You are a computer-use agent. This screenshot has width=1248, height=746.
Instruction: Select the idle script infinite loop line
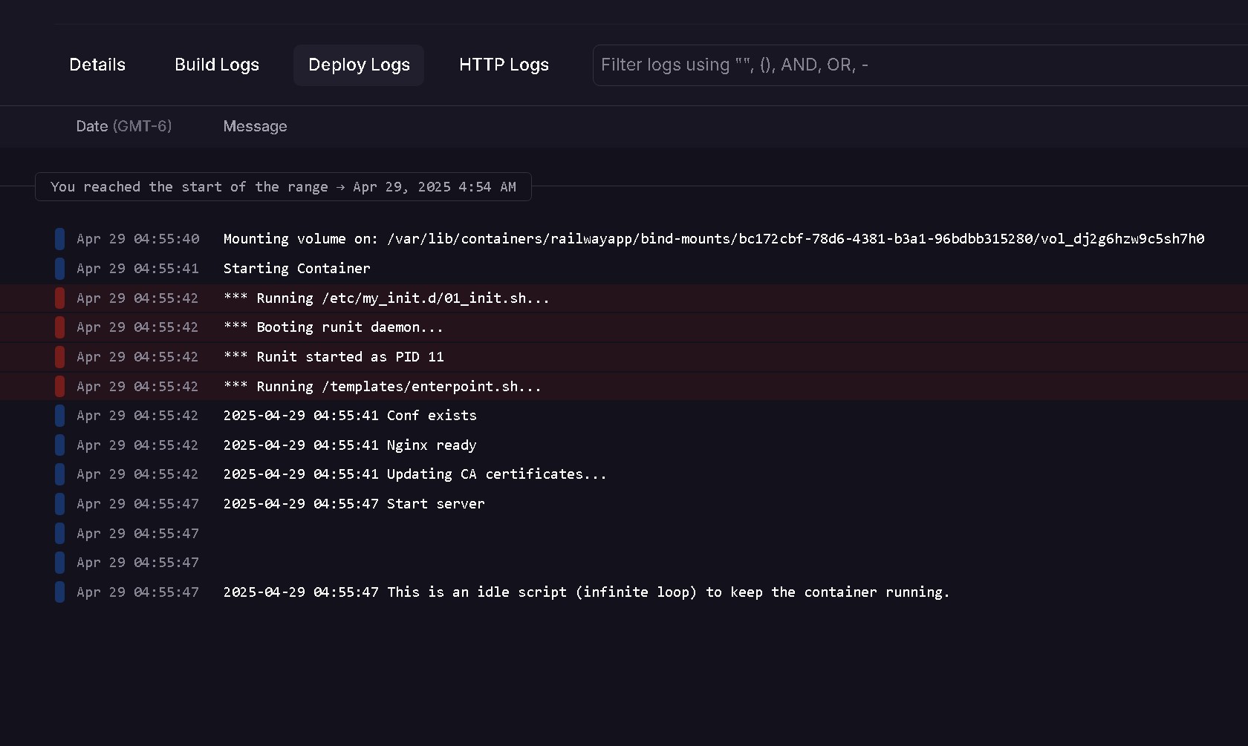point(624,592)
